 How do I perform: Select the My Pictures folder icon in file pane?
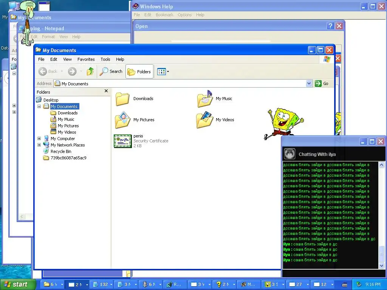click(122, 120)
